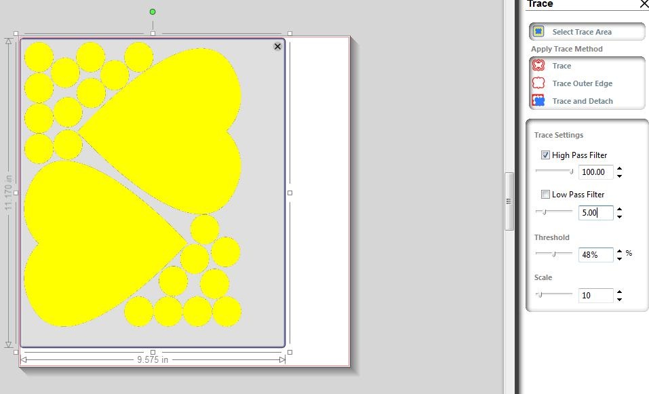Click the Trace Outer Edge icon
The width and height of the screenshot is (649, 394).
pyautogui.click(x=538, y=83)
